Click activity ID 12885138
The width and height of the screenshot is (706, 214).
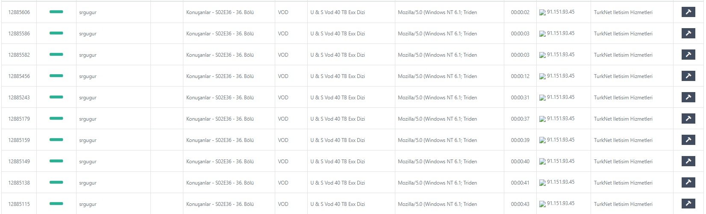pos(19,183)
